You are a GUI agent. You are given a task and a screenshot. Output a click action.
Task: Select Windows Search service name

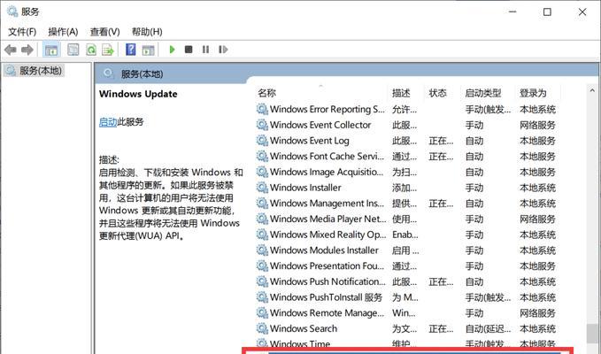(304, 328)
